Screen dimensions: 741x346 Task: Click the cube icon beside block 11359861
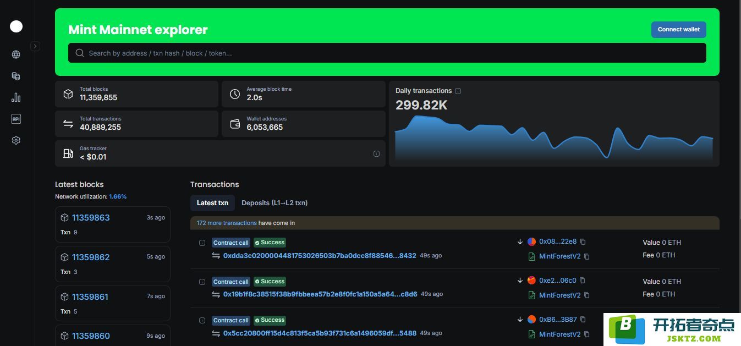pos(64,297)
